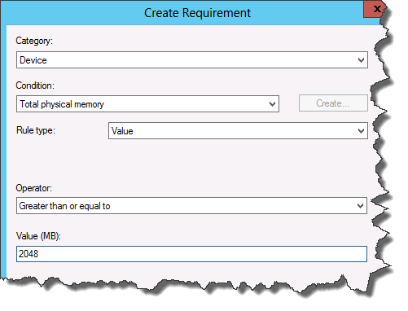This screenshot has height=311, width=408.
Task: Open the Condition dropdown showing Total physical memory
Action: 147,103
